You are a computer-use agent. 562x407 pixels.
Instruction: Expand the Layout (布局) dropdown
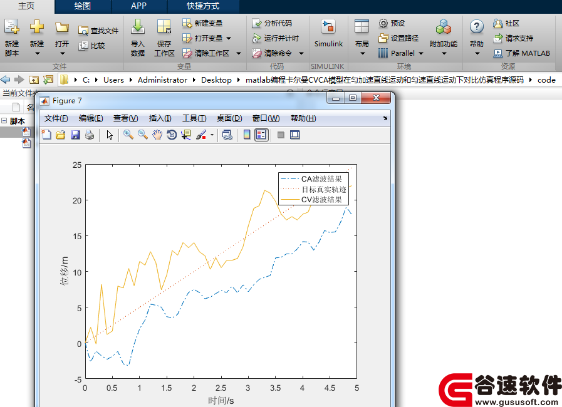click(362, 53)
